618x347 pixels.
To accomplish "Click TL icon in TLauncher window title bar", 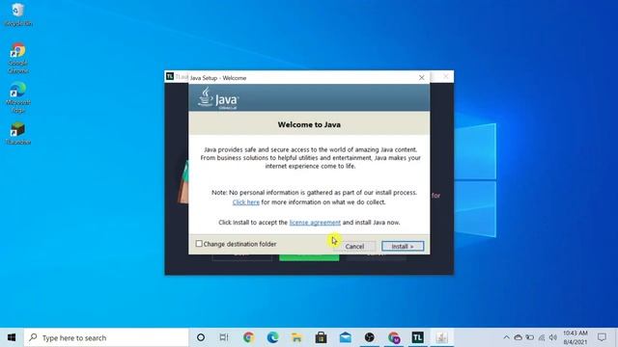I will click(x=170, y=76).
